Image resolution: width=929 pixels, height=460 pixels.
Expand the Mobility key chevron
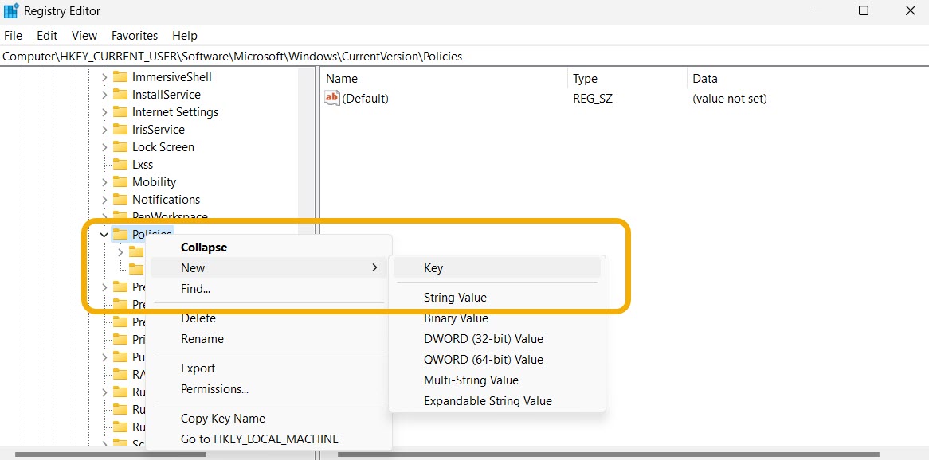(104, 181)
